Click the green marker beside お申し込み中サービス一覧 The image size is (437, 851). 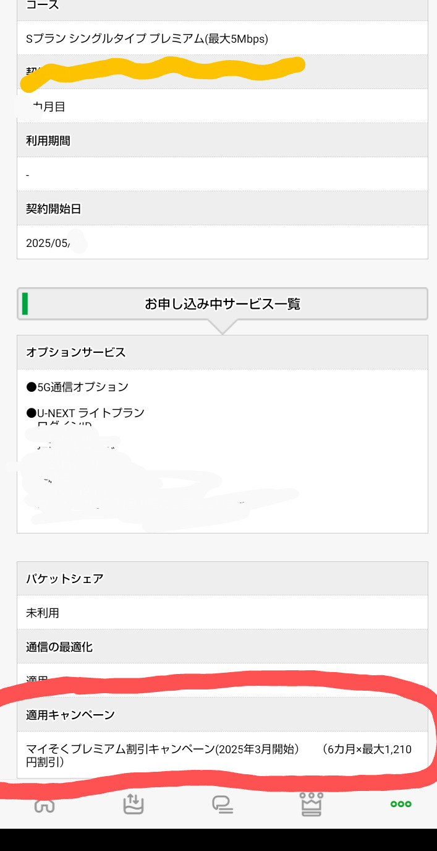pos(25,304)
